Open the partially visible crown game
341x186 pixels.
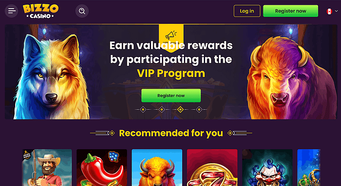(309, 167)
